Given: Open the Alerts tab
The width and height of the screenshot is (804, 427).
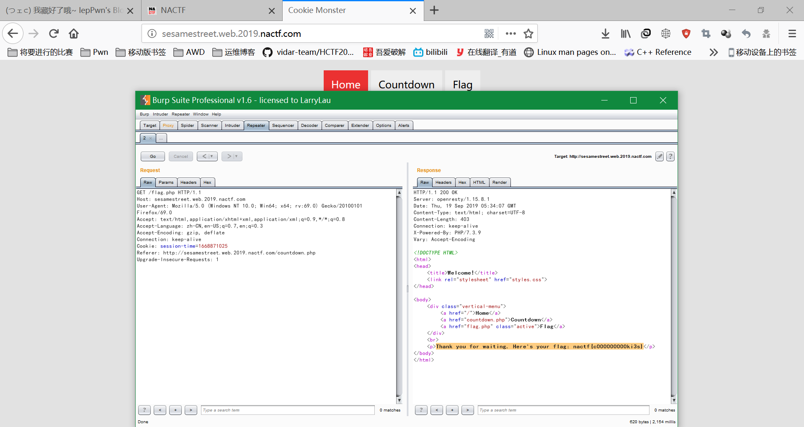Looking at the screenshot, I should [x=404, y=126].
